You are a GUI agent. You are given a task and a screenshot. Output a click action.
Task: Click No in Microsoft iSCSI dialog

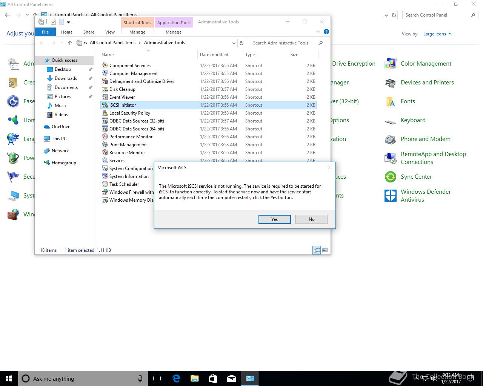[311, 219]
